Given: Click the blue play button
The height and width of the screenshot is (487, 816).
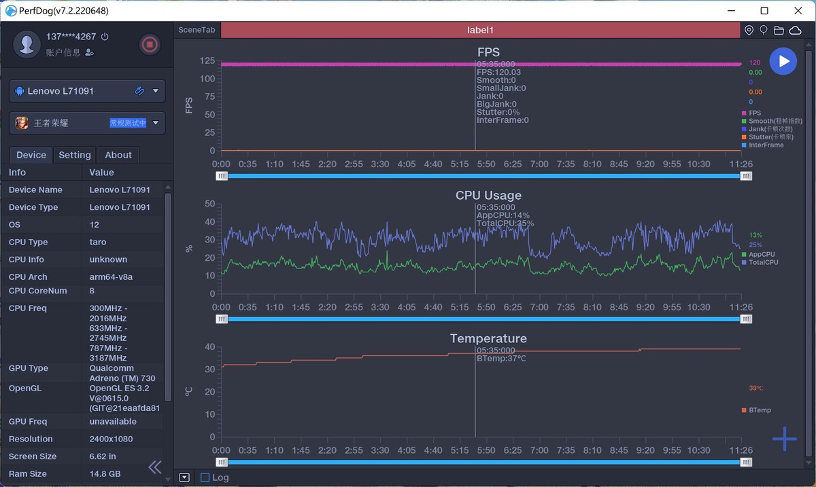Looking at the screenshot, I should point(783,61).
